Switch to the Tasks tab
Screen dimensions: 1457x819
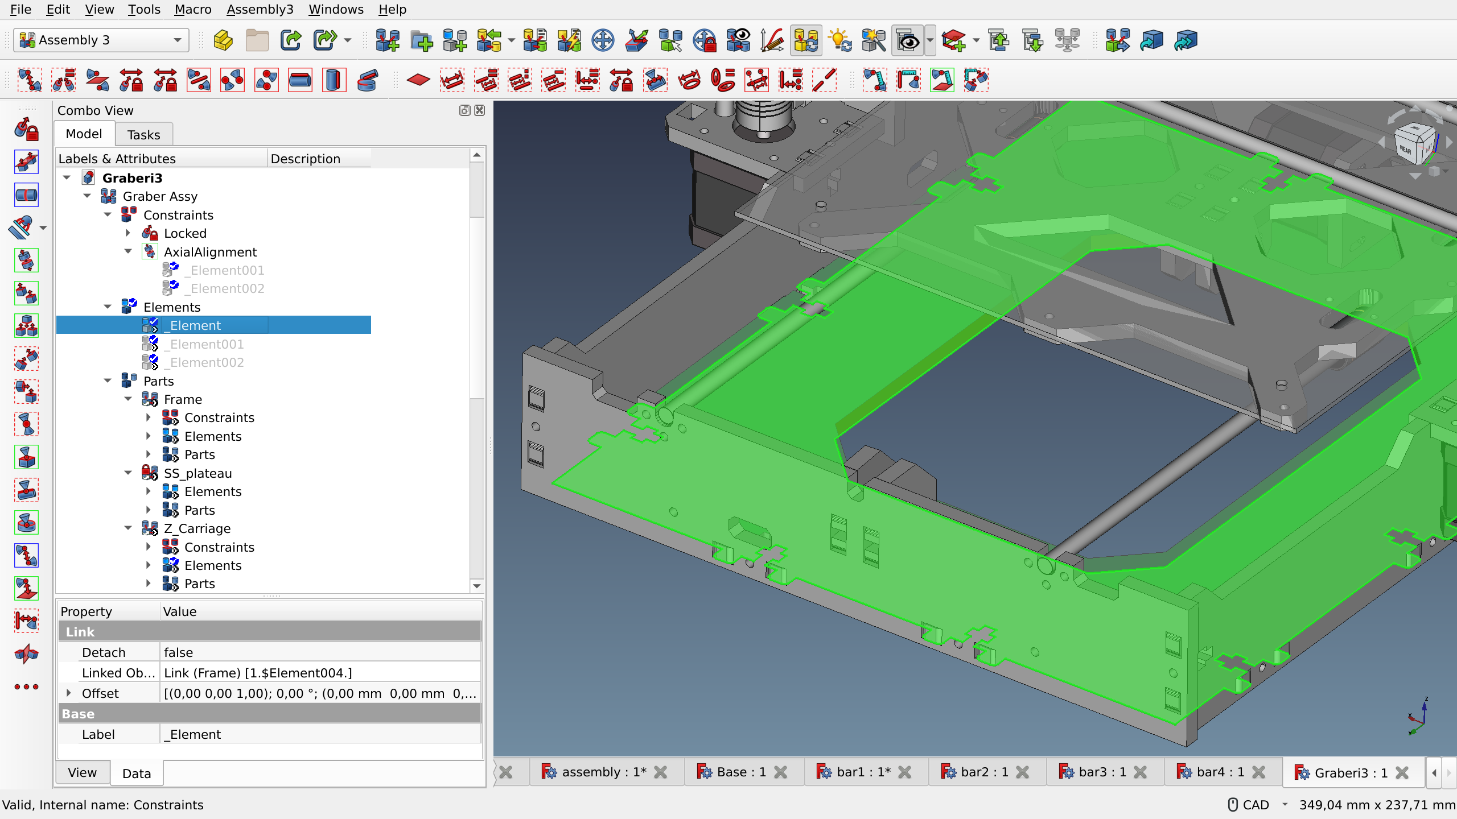tap(143, 134)
